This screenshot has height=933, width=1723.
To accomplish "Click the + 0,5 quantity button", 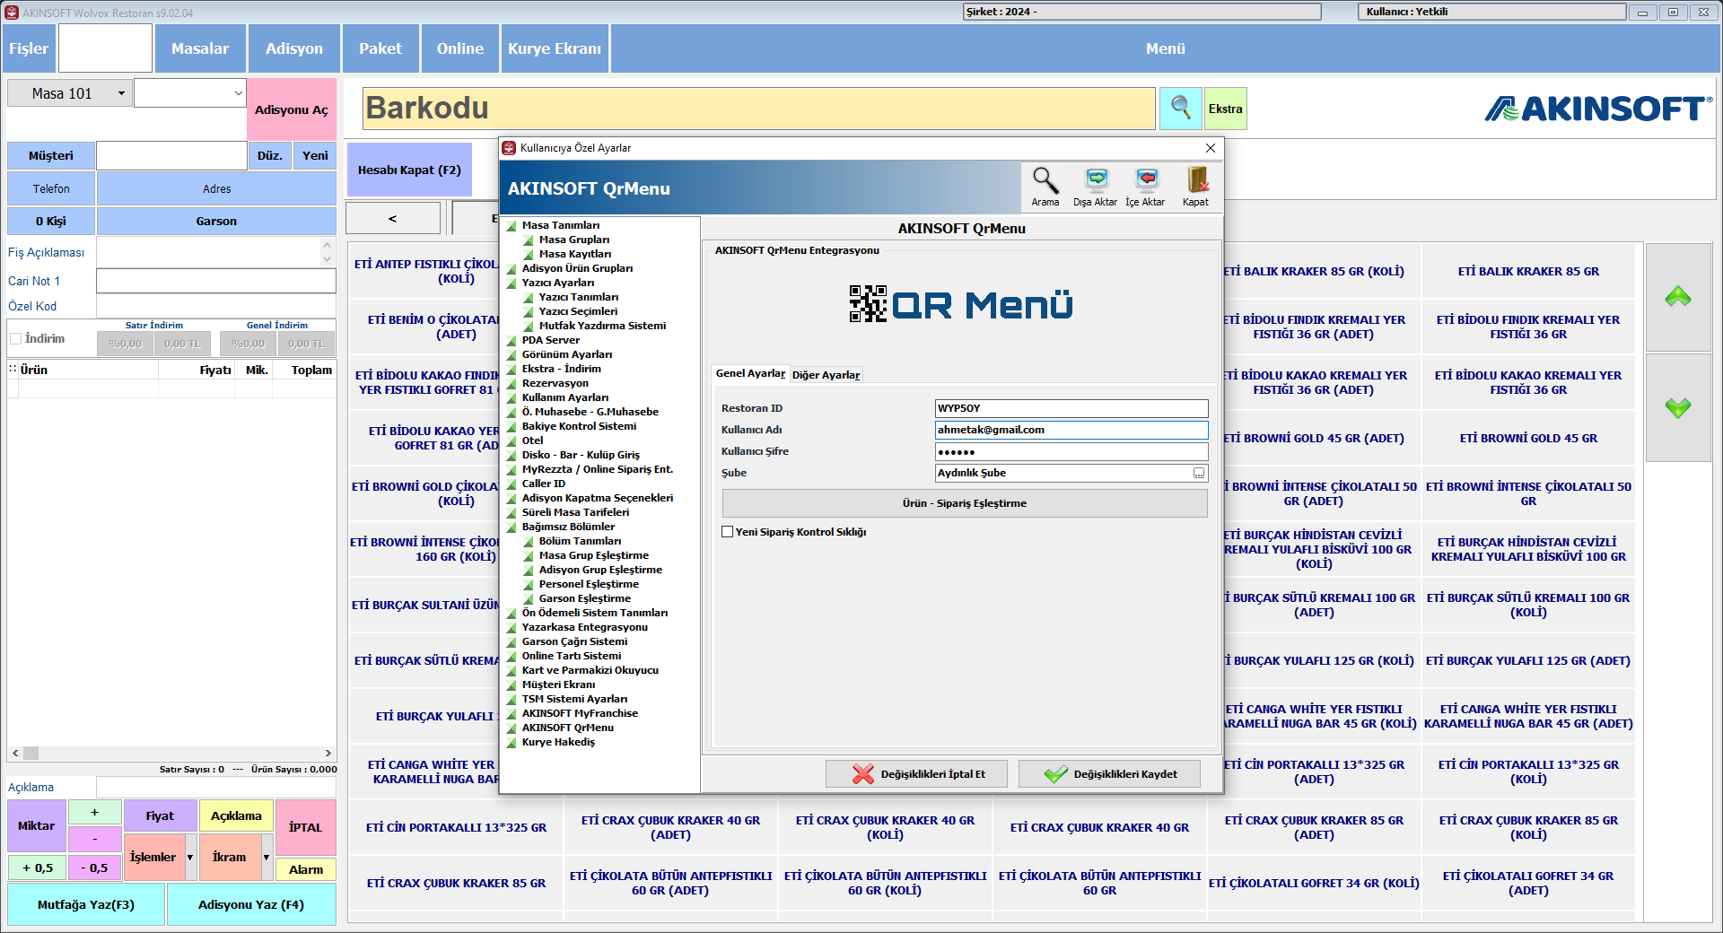I will [x=38, y=868].
